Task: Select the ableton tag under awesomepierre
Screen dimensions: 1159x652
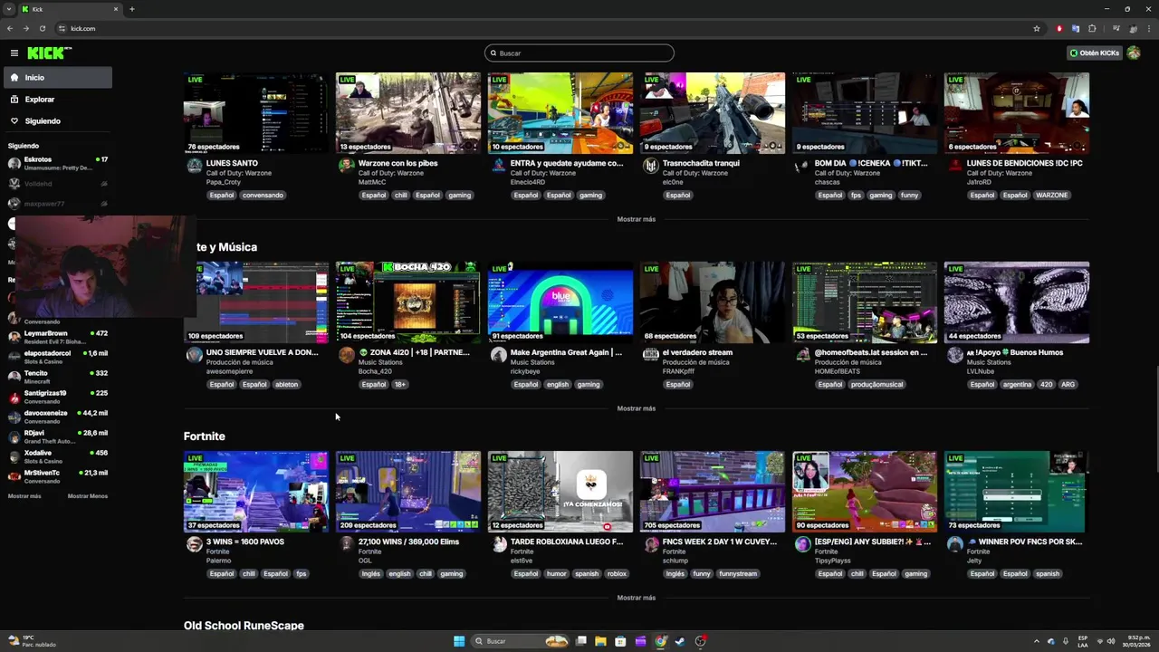Action: click(286, 385)
